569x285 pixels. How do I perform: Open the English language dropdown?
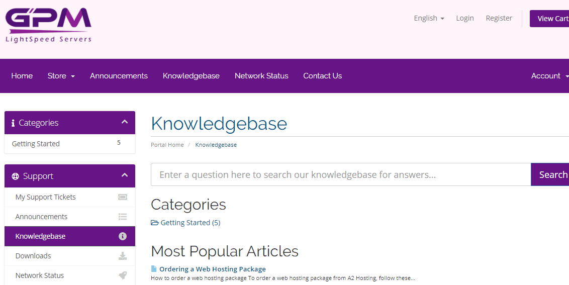(x=429, y=18)
